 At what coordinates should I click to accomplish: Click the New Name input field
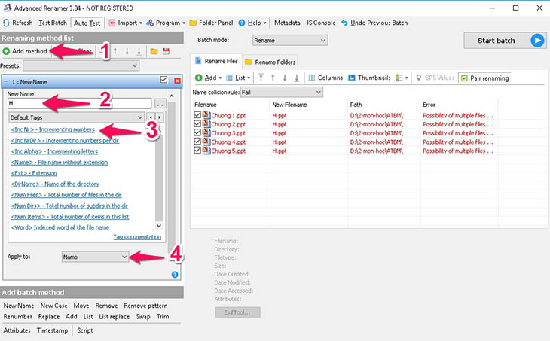(79, 103)
